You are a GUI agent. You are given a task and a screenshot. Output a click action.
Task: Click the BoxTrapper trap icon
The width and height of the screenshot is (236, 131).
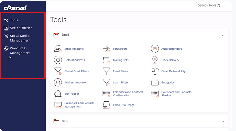pos(58,94)
